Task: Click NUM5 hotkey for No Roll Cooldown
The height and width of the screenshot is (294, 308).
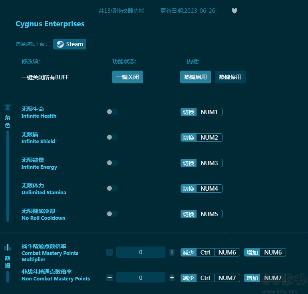Action: 209,214
